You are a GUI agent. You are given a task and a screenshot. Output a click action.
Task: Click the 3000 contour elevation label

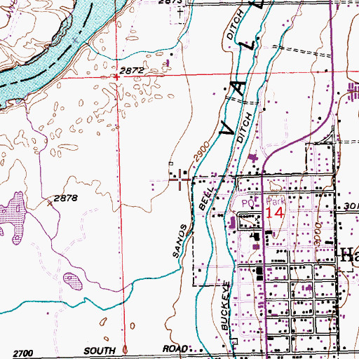[318, 234]
